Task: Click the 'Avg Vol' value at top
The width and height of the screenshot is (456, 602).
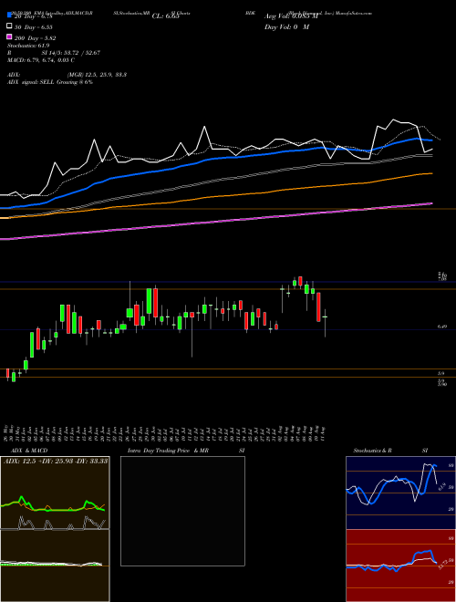Action: click(291, 16)
